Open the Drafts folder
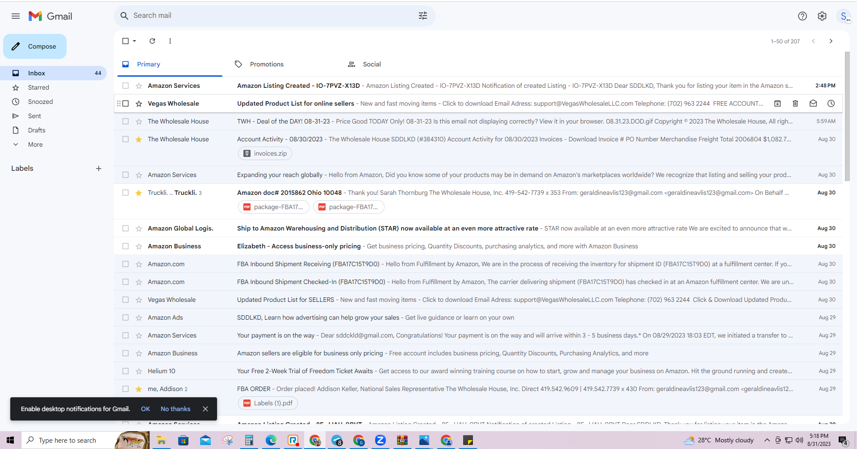857x449 pixels. pos(53,130)
